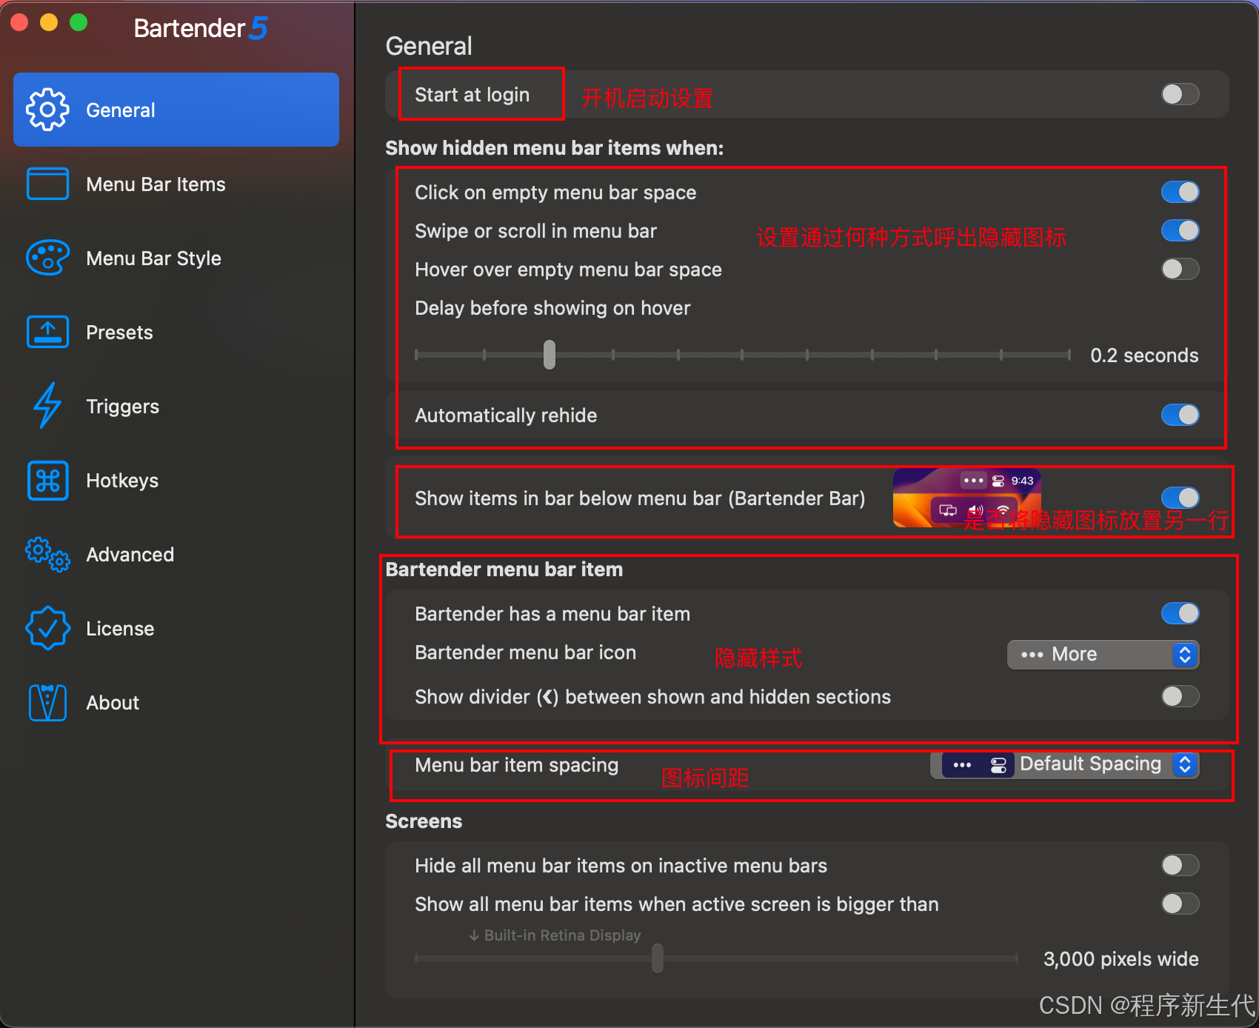Click the Bartender Bar preview thumbnail
The height and width of the screenshot is (1028, 1259).
click(966, 498)
